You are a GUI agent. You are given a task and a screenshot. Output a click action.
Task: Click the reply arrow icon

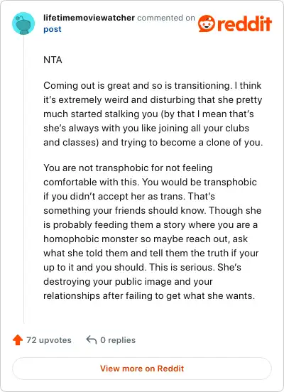pos(92,340)
